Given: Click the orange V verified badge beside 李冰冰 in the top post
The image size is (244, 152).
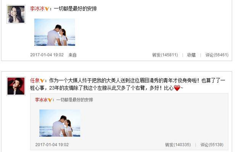Looking at the screenshot, I should point(47,9).
